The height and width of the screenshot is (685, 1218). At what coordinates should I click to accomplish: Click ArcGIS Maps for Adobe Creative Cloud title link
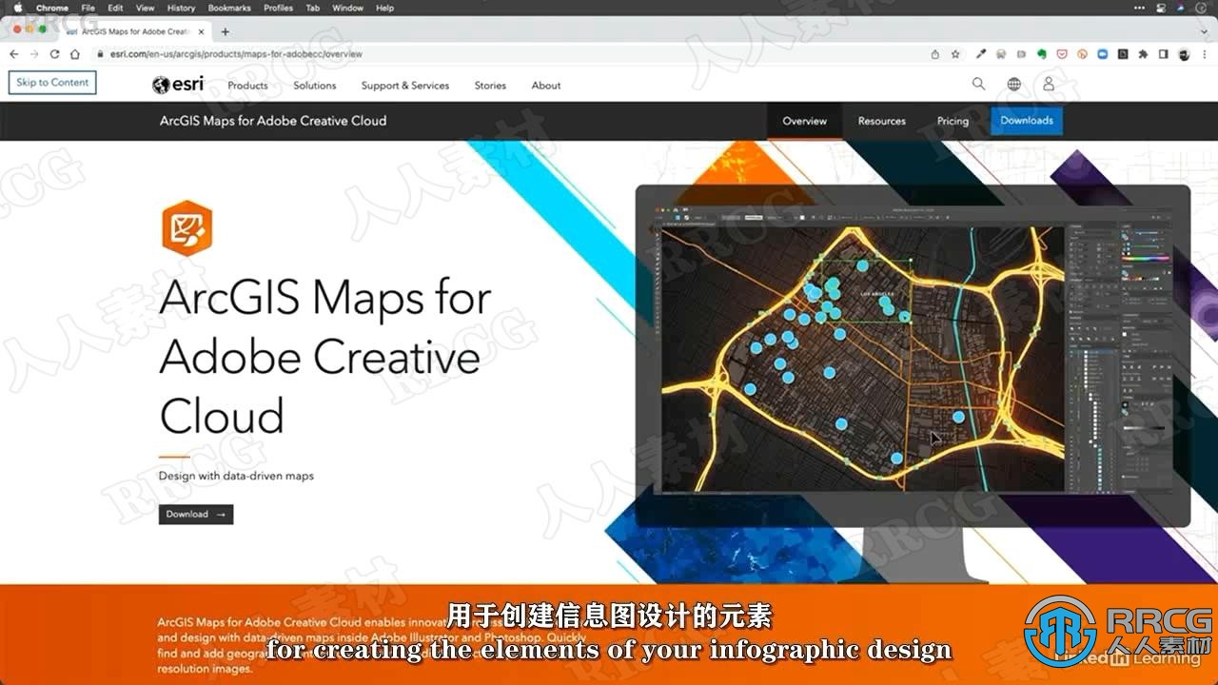(x=273, y=121)
